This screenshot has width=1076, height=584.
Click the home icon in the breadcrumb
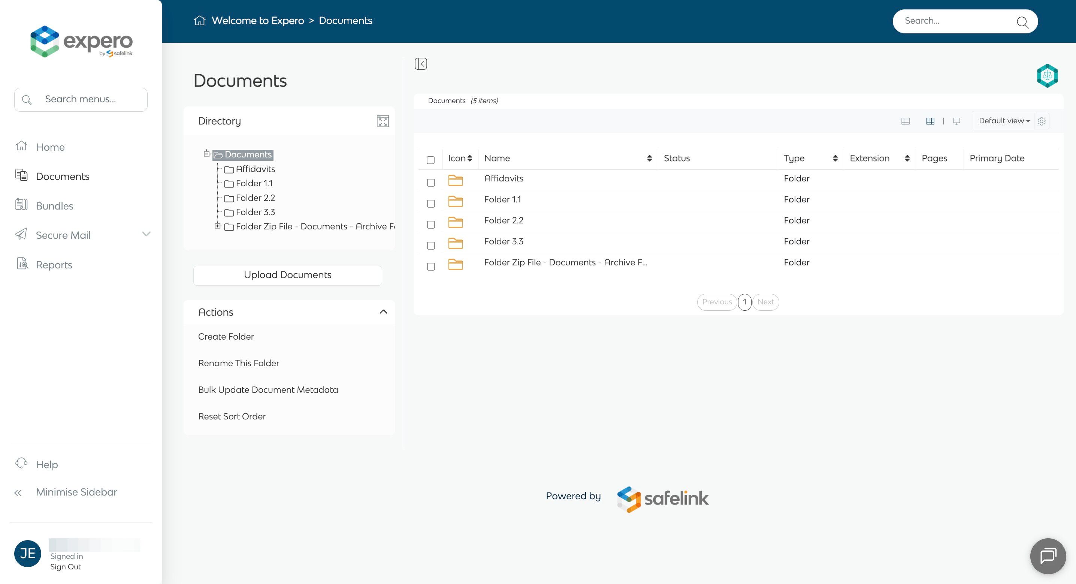pos(200,21)
